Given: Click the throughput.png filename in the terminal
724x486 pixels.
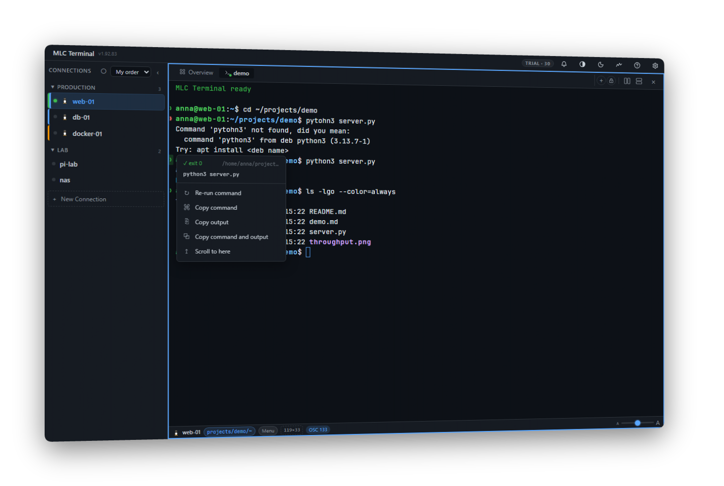Looking at the screenshot, I should click(340, 242).
